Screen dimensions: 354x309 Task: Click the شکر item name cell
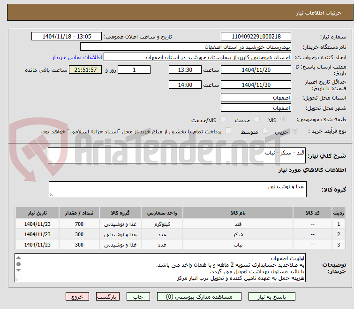pyautogui.click(x=238, y=234)
